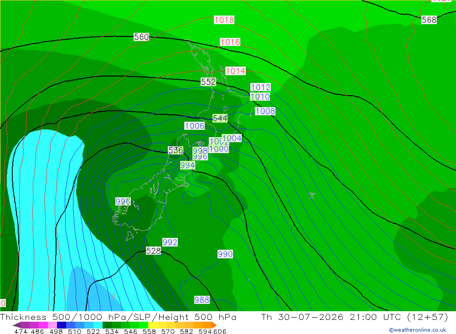This screenshot has width=456, height=334.
Task: Click the darkest green swatch above 534
Action: pos(107,325)
